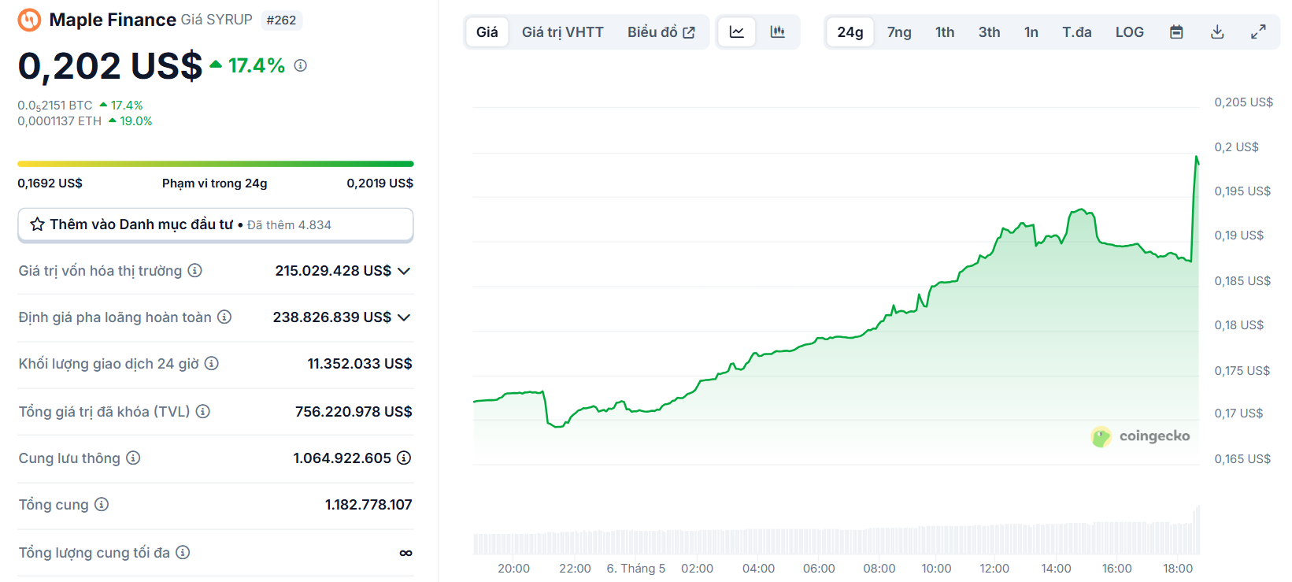This screenshot has width=1292, height=582.
Task: Open fully diluted valuation info icon
Action: (x=224, y=317)
